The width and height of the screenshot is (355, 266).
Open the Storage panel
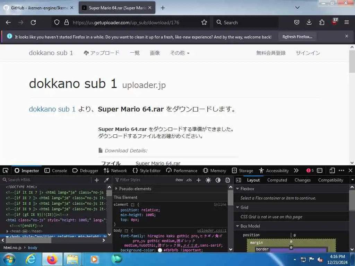pyautogui.click(x=242, y=170)
